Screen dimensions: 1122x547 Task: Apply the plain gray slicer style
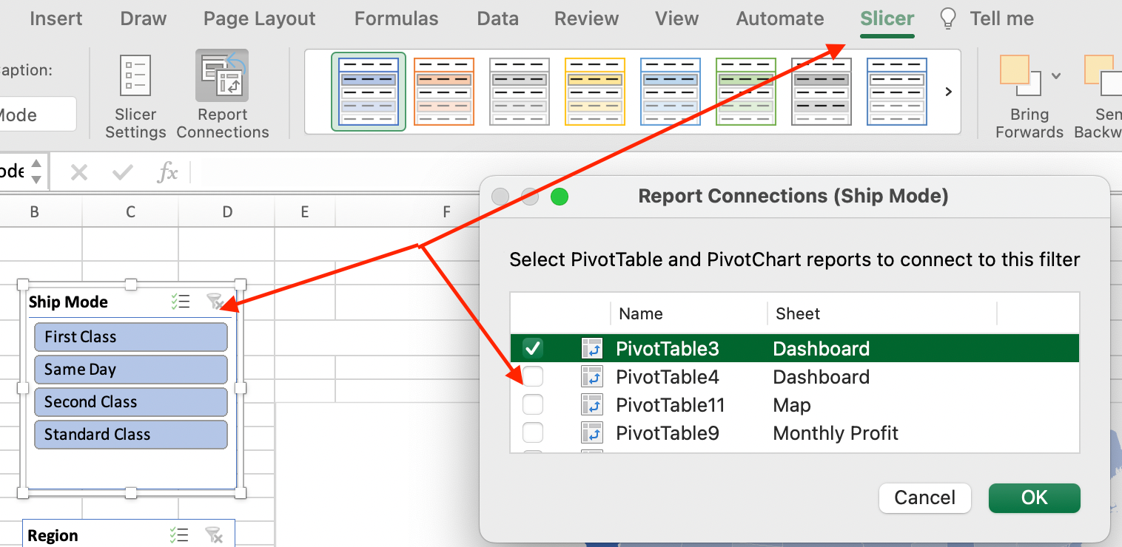click(520, 92)
